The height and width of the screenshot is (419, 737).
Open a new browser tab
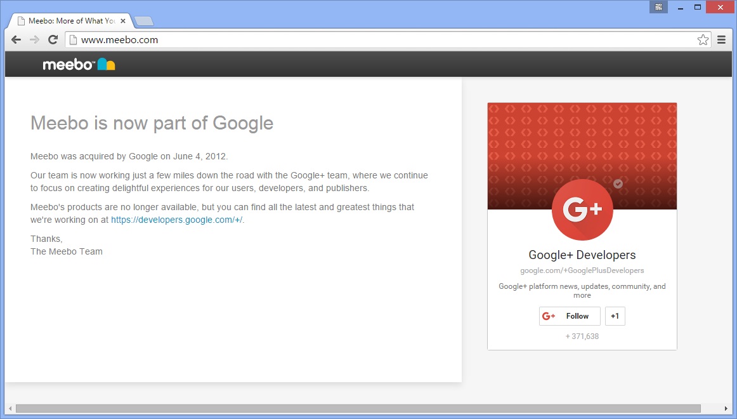(144, 21)
